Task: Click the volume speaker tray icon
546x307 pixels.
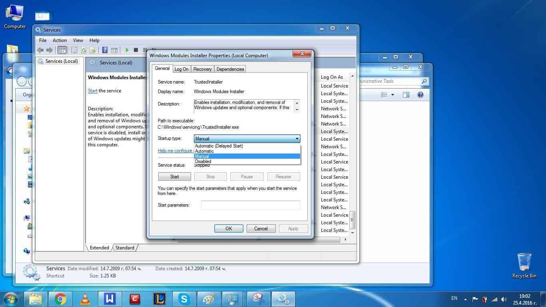Action: pos(504,299)
